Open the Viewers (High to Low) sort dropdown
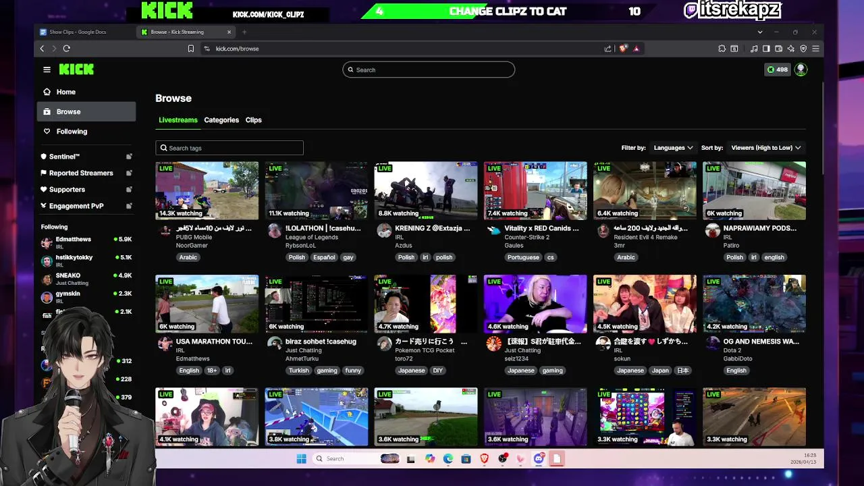The width and height of the screenshot is (864, 486). (766, 148)
